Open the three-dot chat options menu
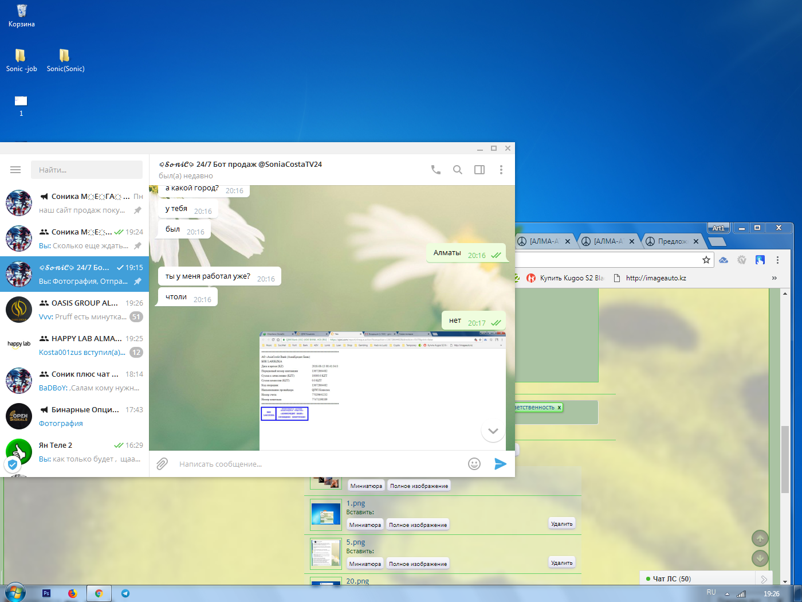 point(501,170)
